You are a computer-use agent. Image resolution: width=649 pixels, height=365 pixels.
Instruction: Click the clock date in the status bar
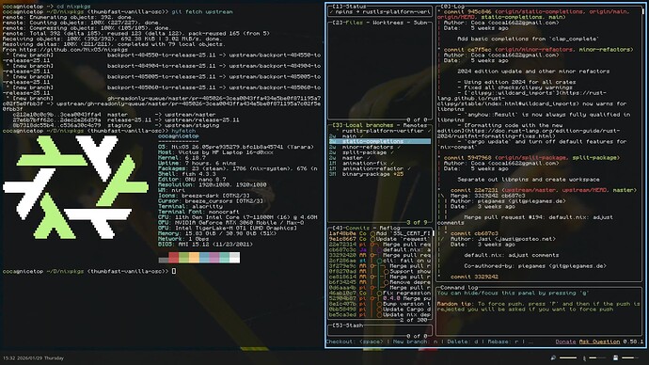(x=34, y=358)
